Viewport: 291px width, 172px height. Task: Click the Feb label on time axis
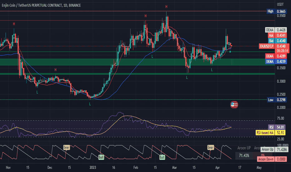pos(136,168)
